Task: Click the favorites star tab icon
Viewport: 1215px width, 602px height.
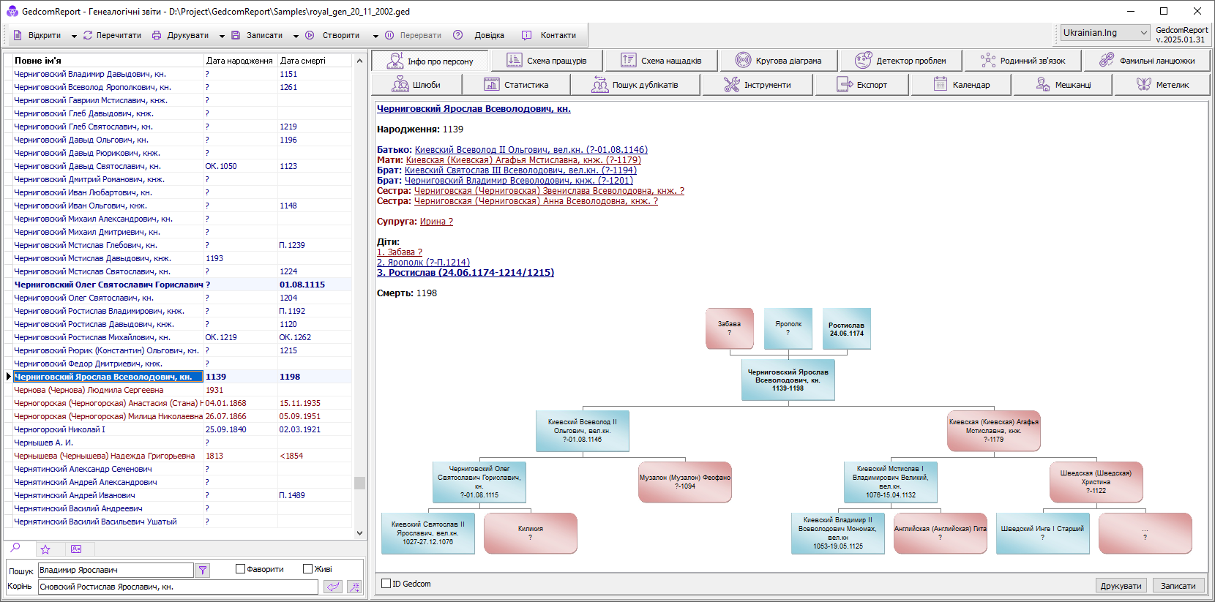Action: [45, 549]
